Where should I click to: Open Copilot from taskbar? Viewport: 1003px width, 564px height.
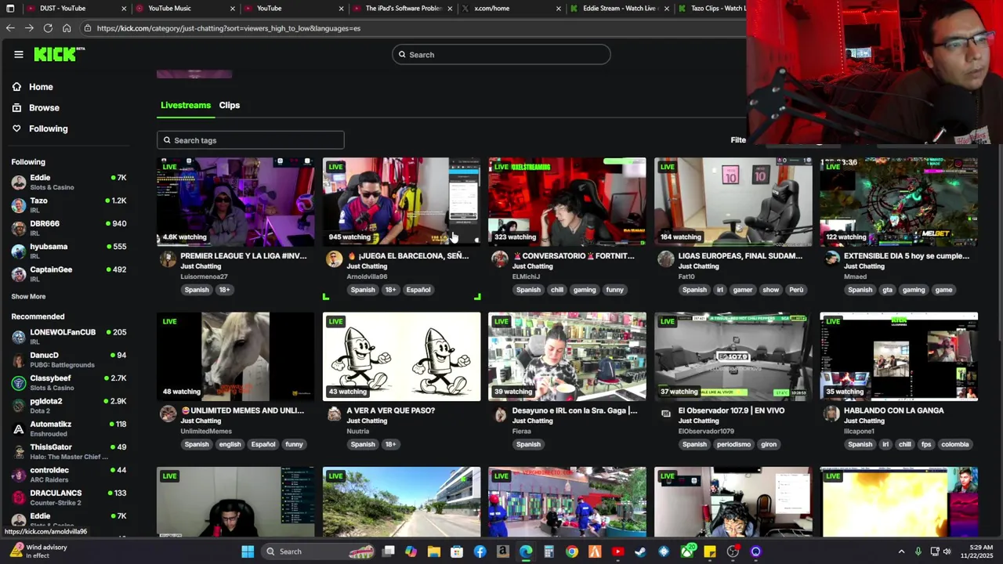click(x=411, y=551)
